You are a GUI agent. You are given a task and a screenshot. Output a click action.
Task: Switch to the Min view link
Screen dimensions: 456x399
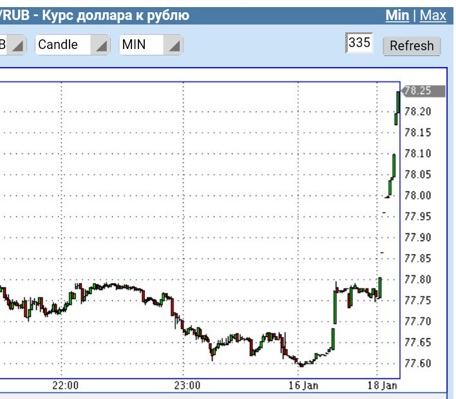397,15
